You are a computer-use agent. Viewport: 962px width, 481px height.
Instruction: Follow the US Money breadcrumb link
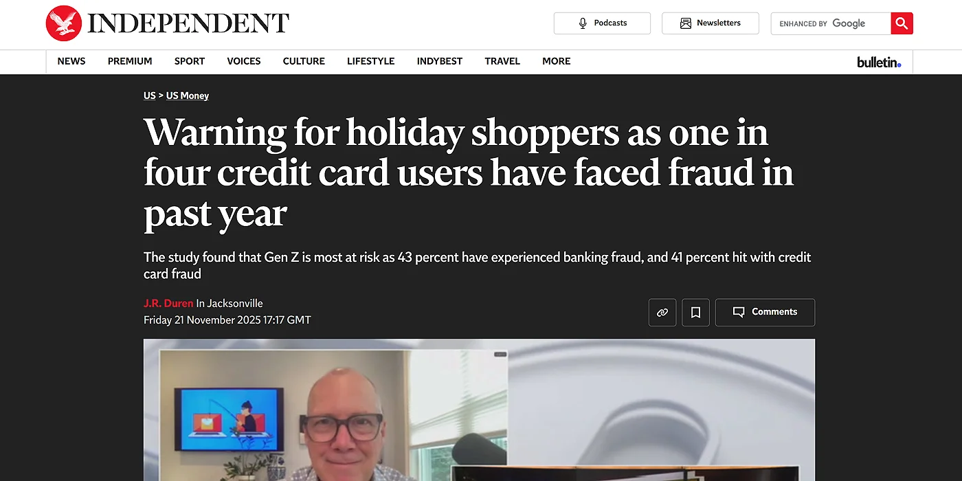pyautogui.click(x=188, y=96)
